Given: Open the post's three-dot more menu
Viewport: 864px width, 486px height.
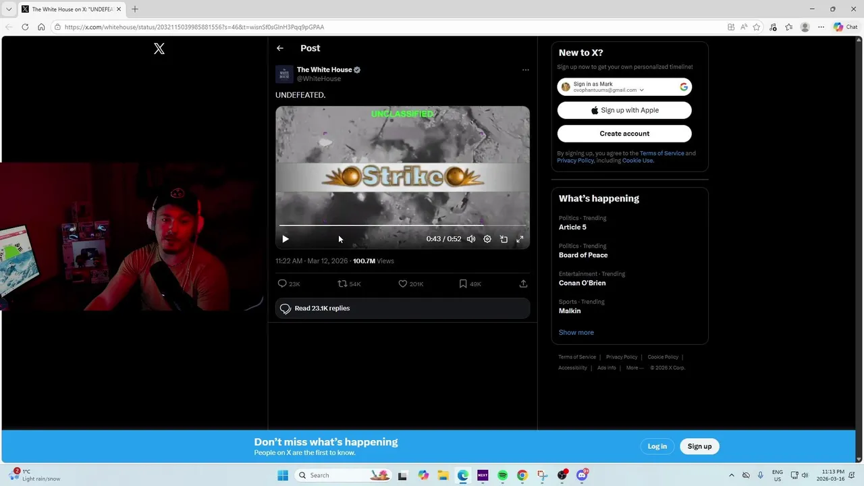Looking at the screenshot, I should (x=526, y=70).
